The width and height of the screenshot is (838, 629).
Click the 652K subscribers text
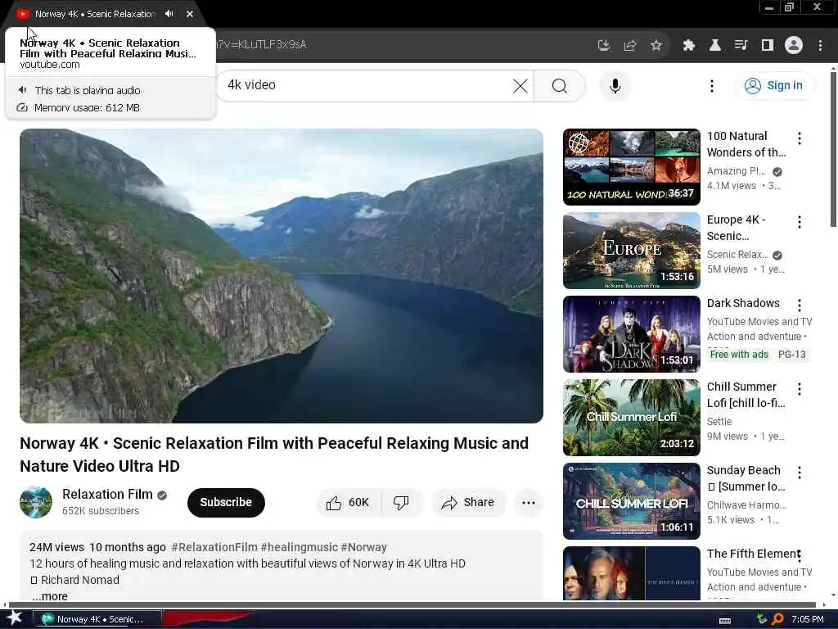101,511
